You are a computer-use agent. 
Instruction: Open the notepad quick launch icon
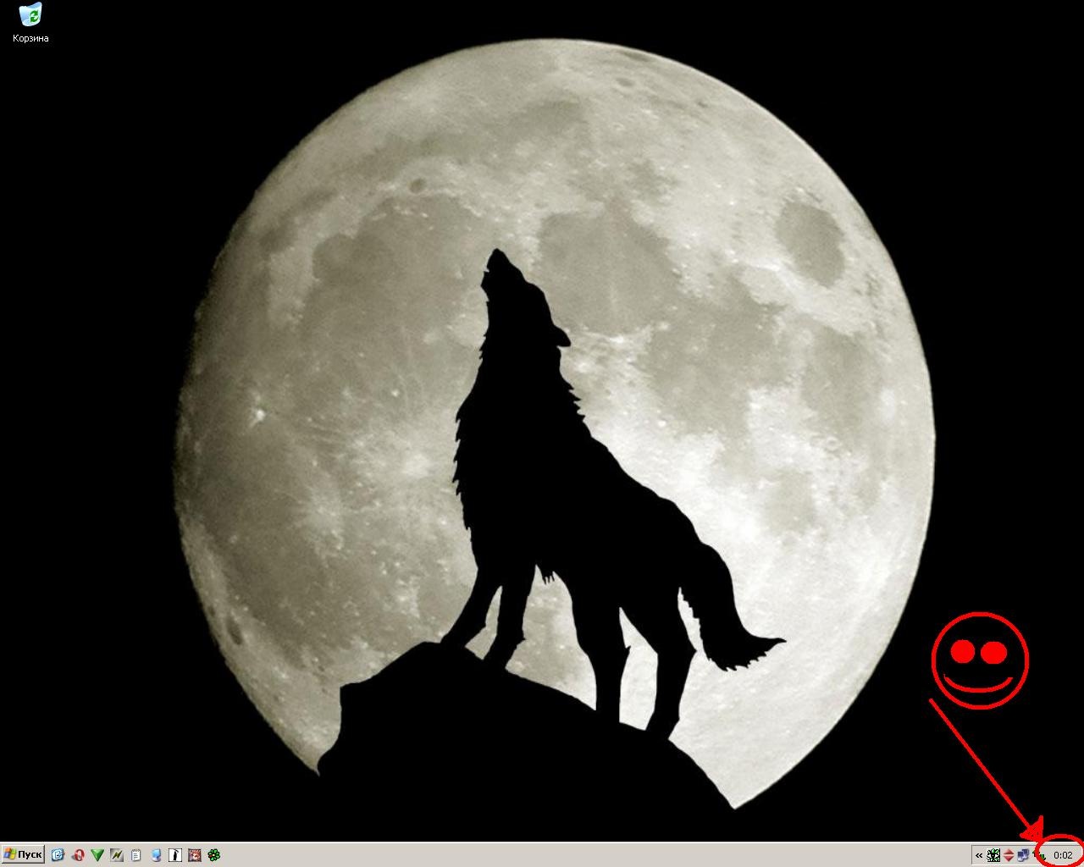(136, 855)
